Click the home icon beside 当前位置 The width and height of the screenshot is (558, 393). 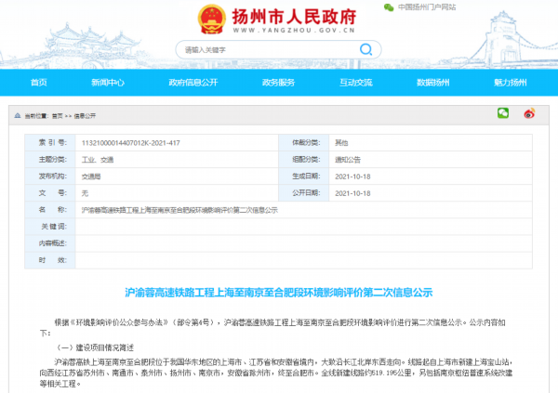15,114
